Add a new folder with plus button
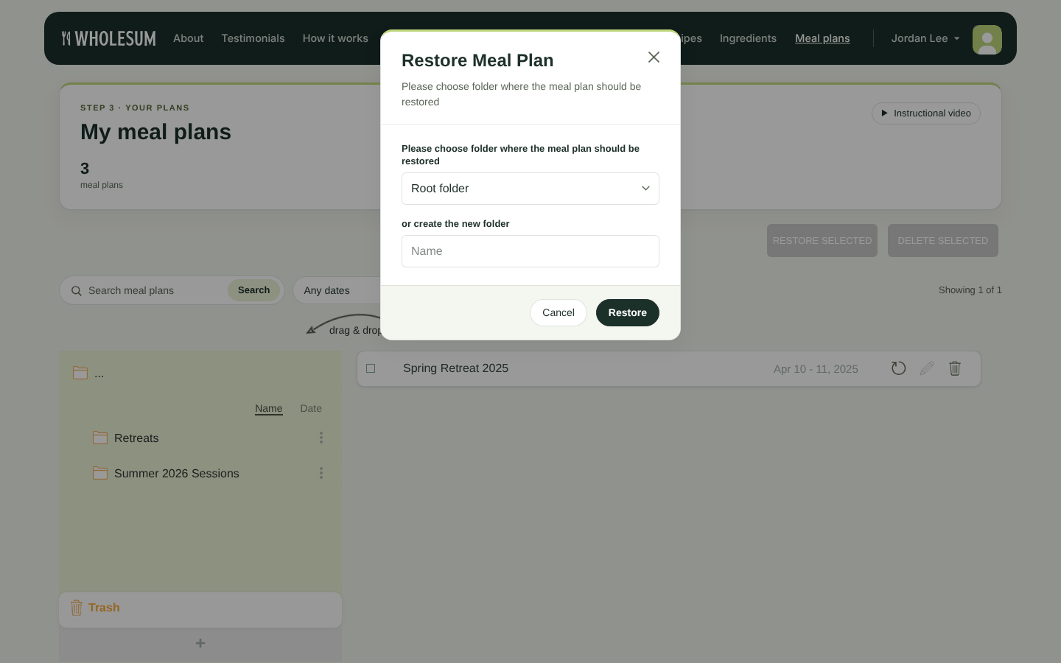 pos(200,643)
